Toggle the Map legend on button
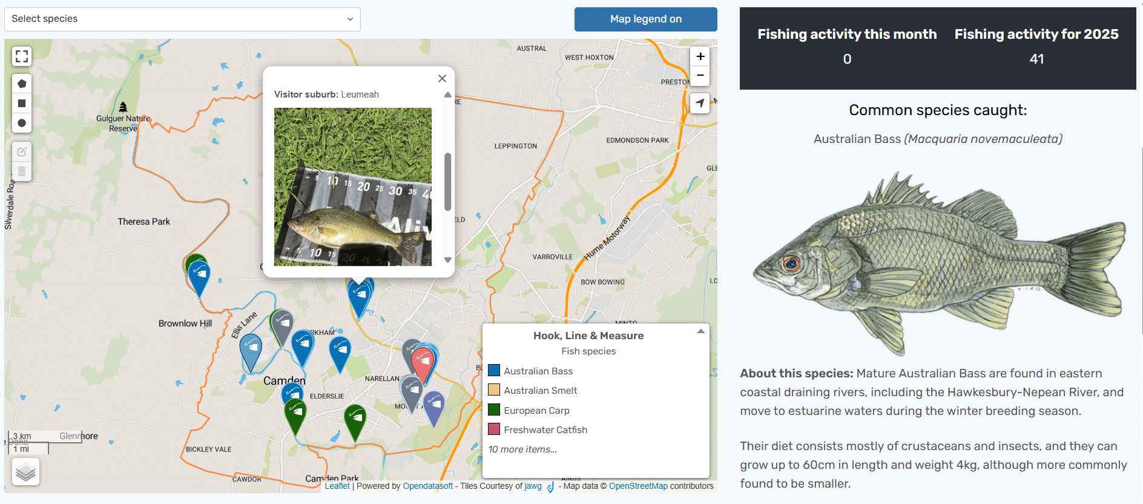The image size is (1143, 504). 645,19
